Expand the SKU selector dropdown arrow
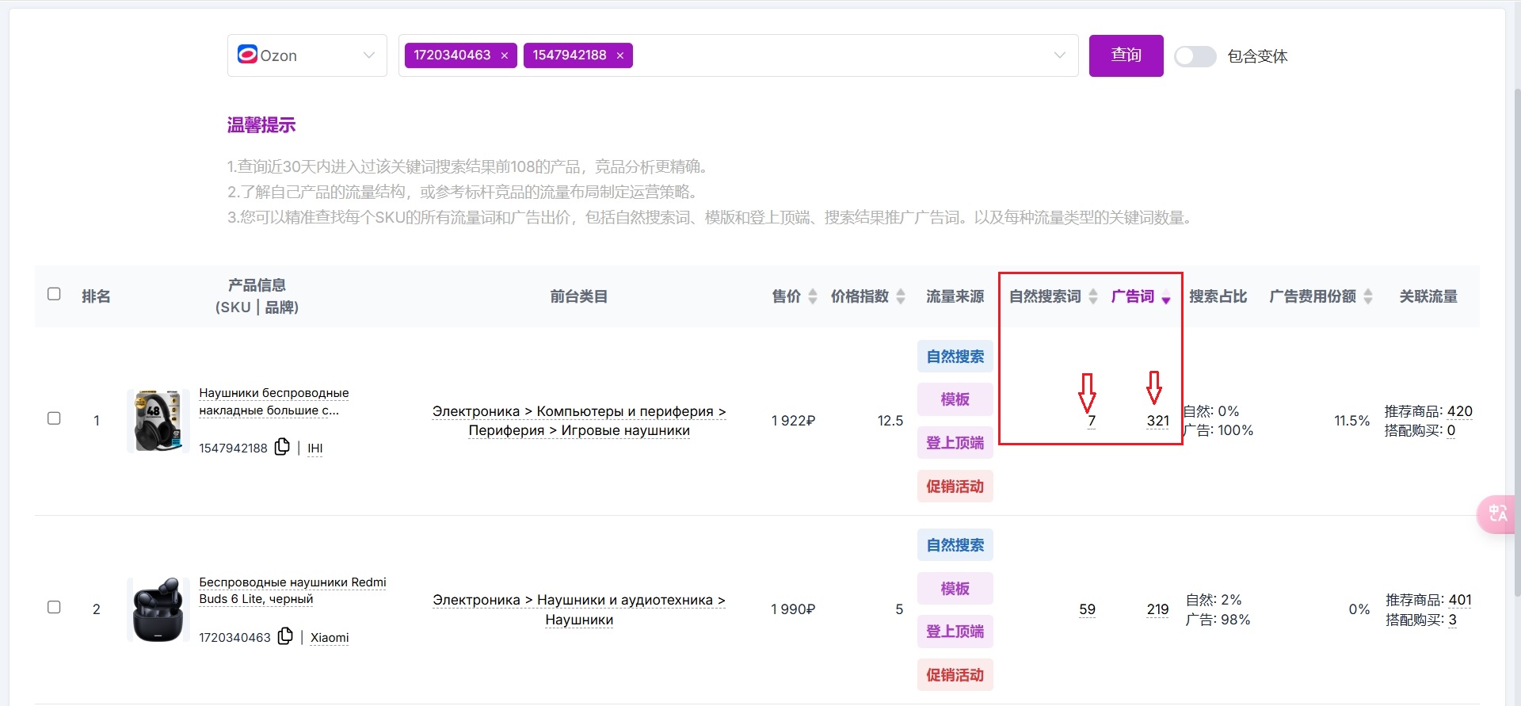Screen dimensions: 1521x706 1060,55
